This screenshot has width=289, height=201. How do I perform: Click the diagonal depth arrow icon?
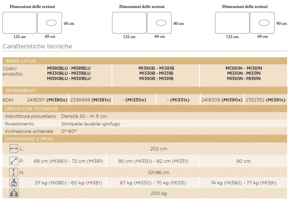[14, 161]
